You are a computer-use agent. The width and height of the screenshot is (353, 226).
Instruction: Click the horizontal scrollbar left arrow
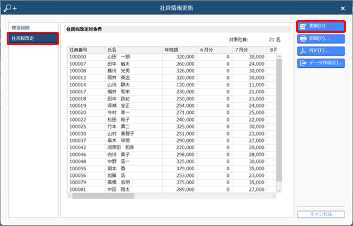[x=70, y=196]
